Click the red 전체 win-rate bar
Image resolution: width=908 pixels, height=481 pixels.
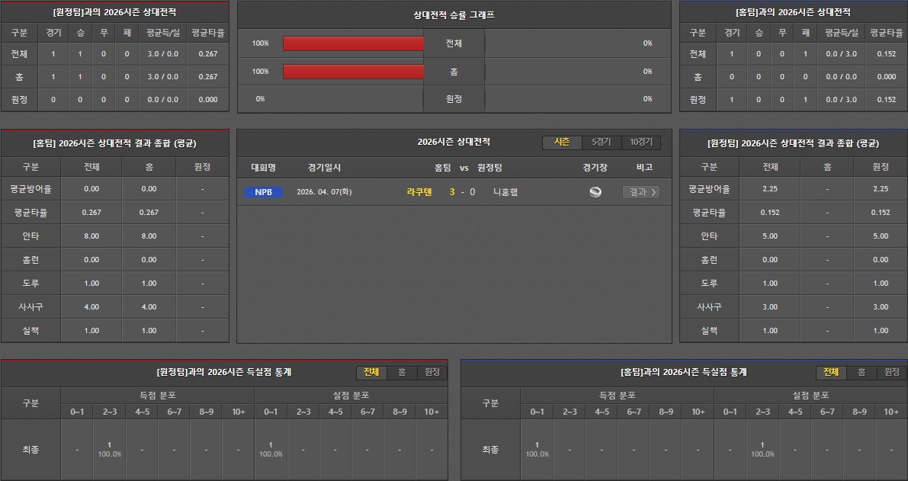353,43
